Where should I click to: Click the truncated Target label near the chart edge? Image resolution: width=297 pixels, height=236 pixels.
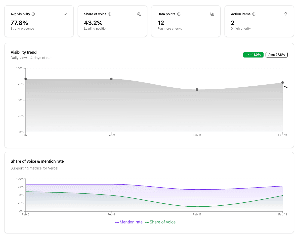coord(286,87)
